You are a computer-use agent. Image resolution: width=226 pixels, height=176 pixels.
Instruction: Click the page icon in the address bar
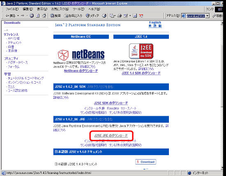tap(184, 16)
